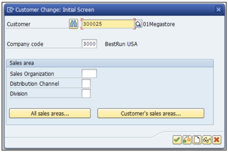The height and width of the screenshot is (152, 228).
Task: Click the BestRun USA company description
Action: (121, 44)
